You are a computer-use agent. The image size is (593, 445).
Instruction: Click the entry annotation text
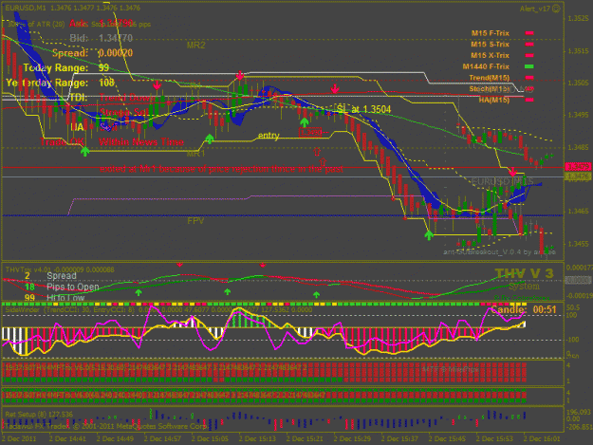click(269, 136)
